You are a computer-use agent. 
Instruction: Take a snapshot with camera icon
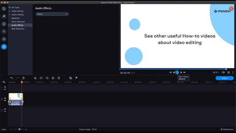pyautogui.click(x=229, y=72)
